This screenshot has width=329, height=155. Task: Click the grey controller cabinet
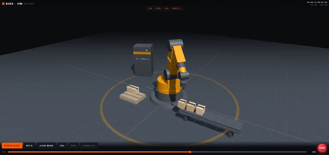[x=143, y=60]
